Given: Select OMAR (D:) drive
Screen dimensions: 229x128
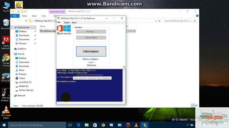Looking at the screenshot, I should tap(24, 86).
